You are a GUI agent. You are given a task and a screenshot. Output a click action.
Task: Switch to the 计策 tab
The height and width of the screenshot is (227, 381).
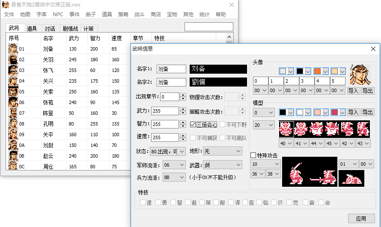pos(89,29)
